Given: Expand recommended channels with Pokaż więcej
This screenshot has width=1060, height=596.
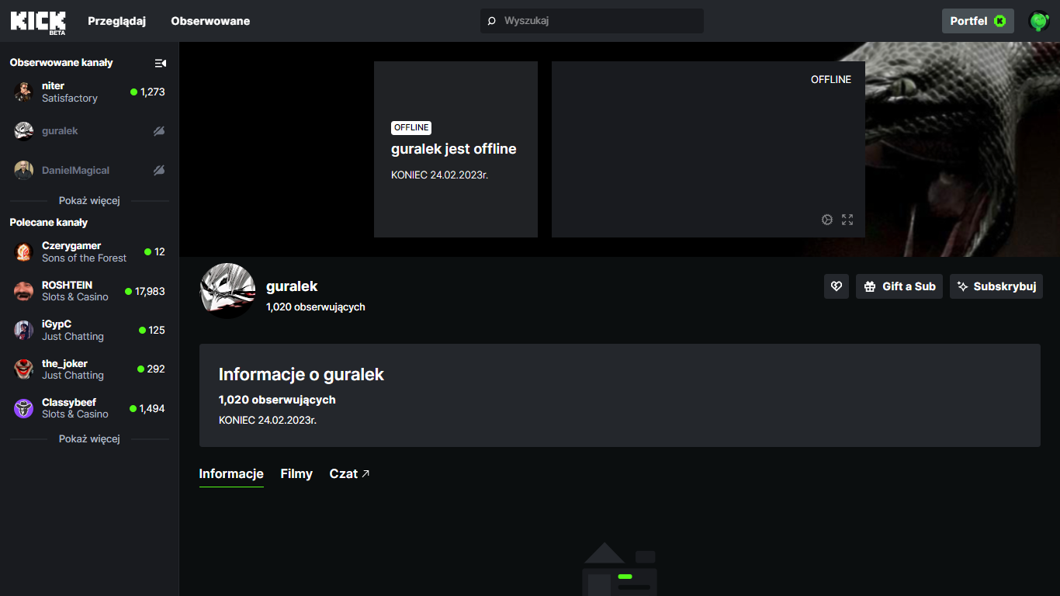Looking at the screenshot, I should [89, 438].
